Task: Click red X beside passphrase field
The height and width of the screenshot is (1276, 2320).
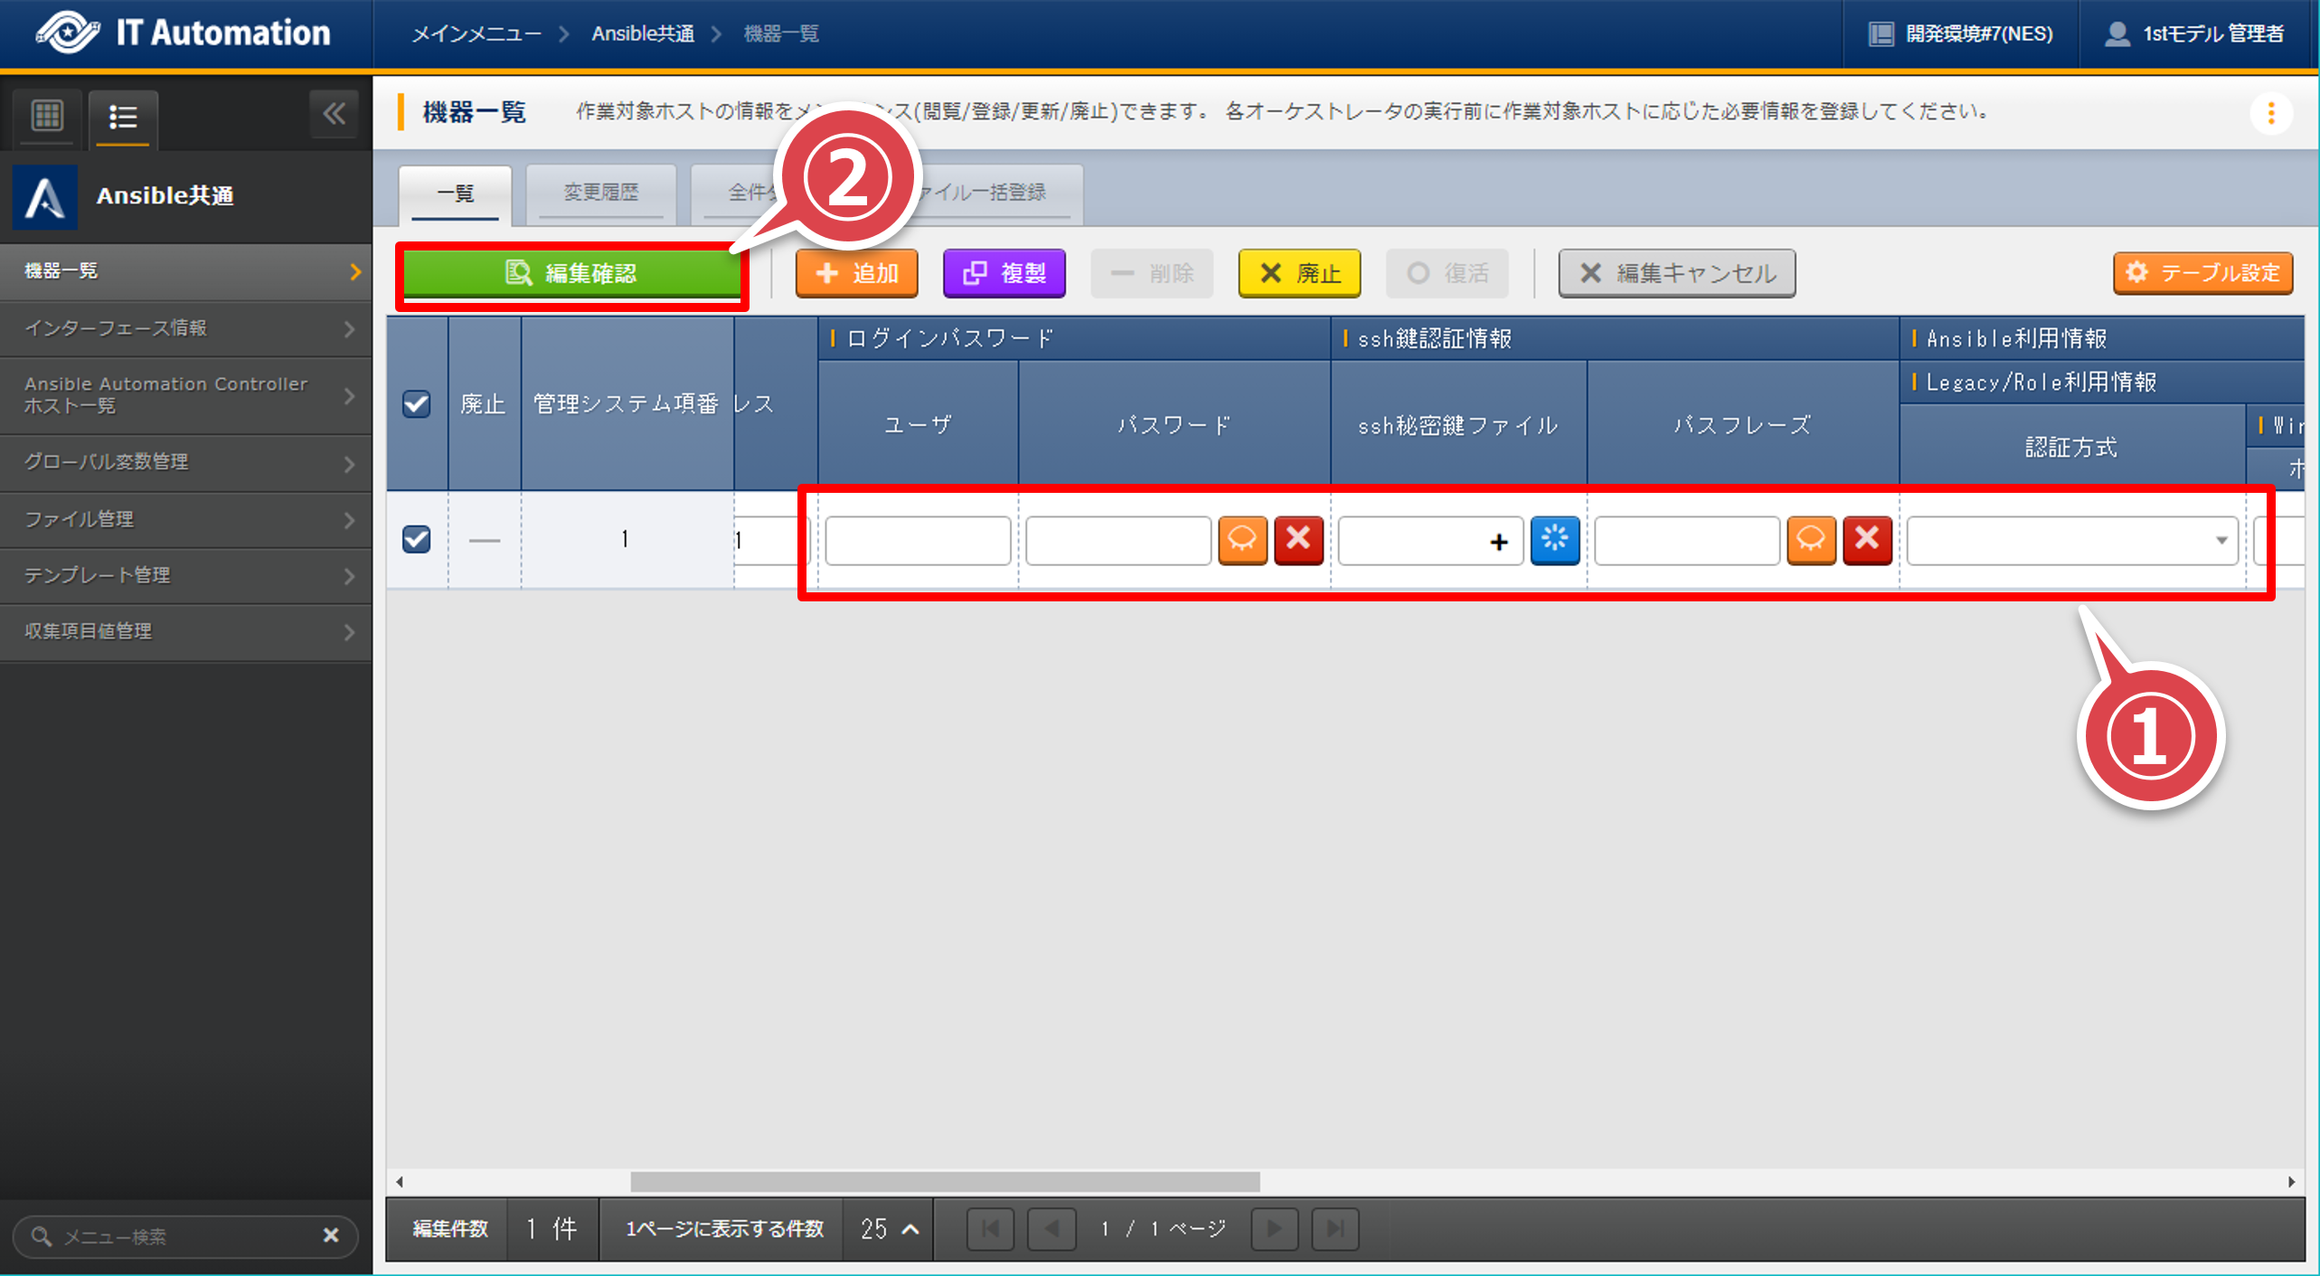Action: pos(1867,540)
